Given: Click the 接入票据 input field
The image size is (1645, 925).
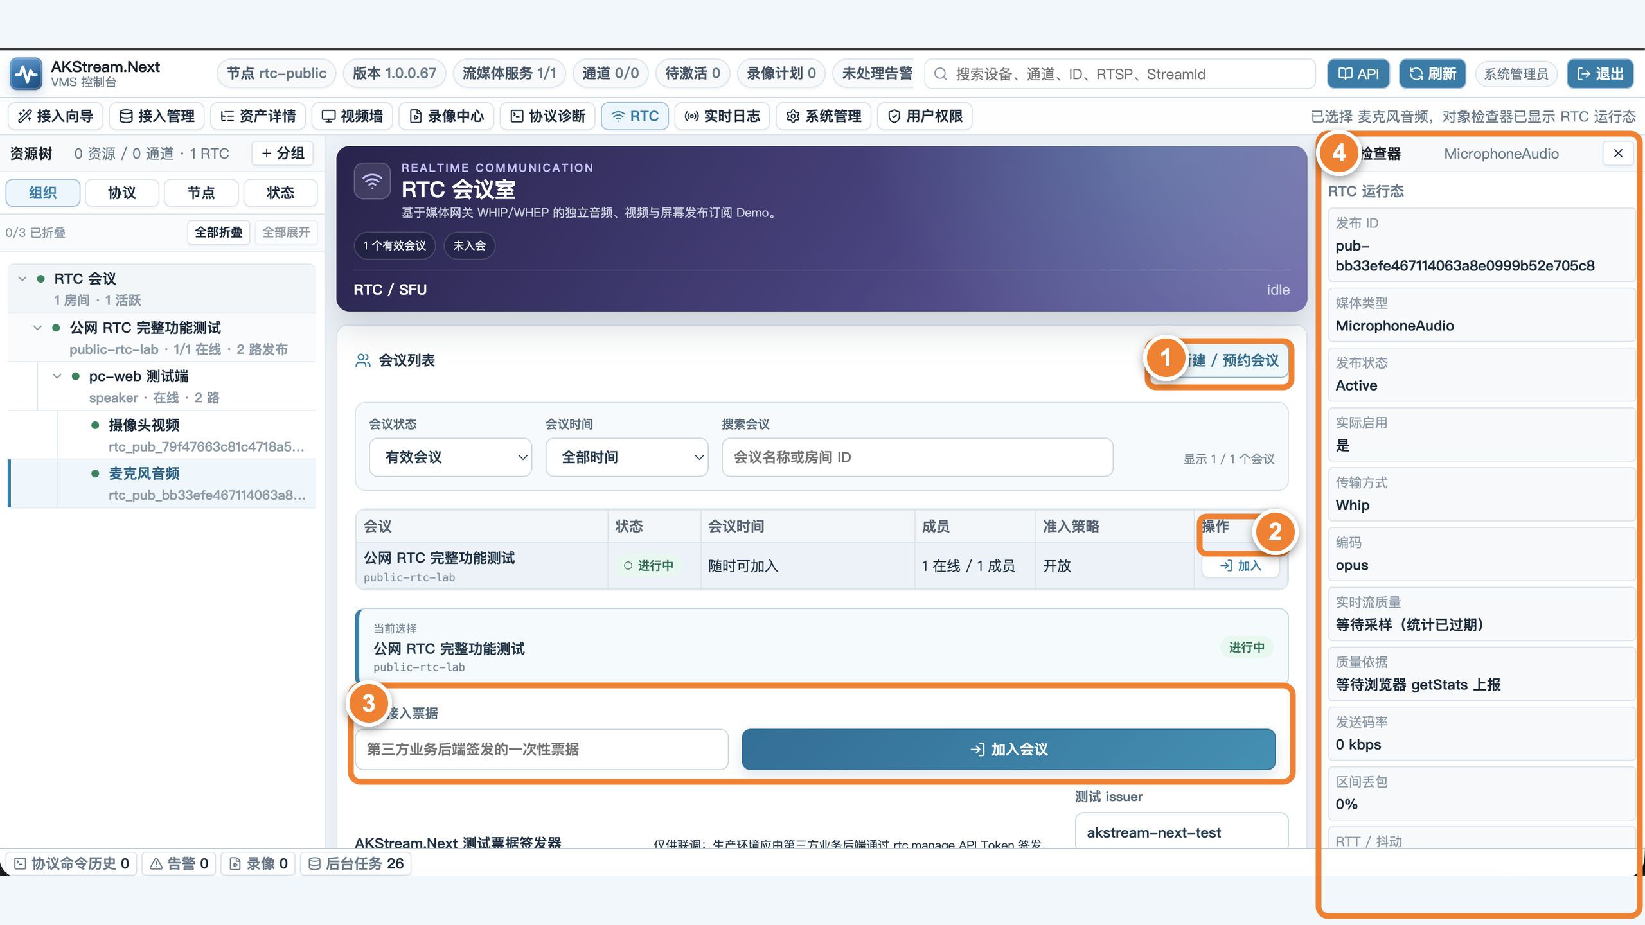Looking at the screenshot, I should click(542, 750).
